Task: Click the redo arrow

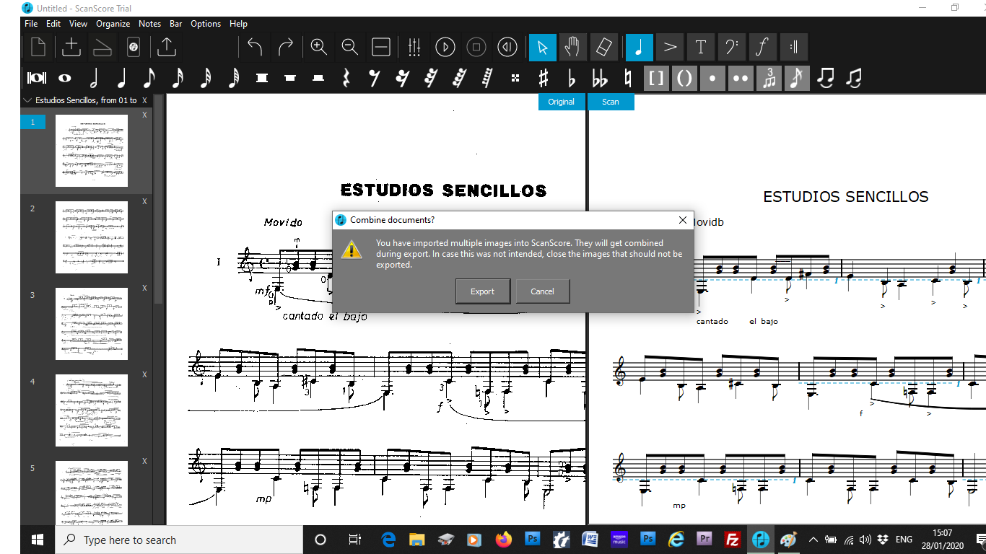Action: pyautogui.click(x=286, y=48)
